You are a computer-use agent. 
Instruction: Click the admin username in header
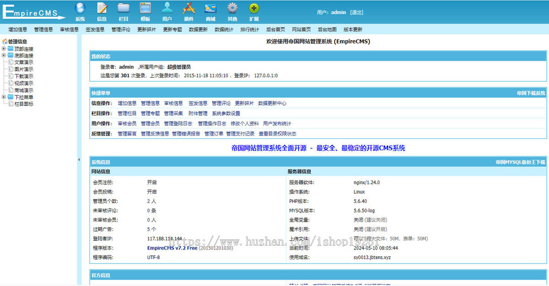coord(339,12)
